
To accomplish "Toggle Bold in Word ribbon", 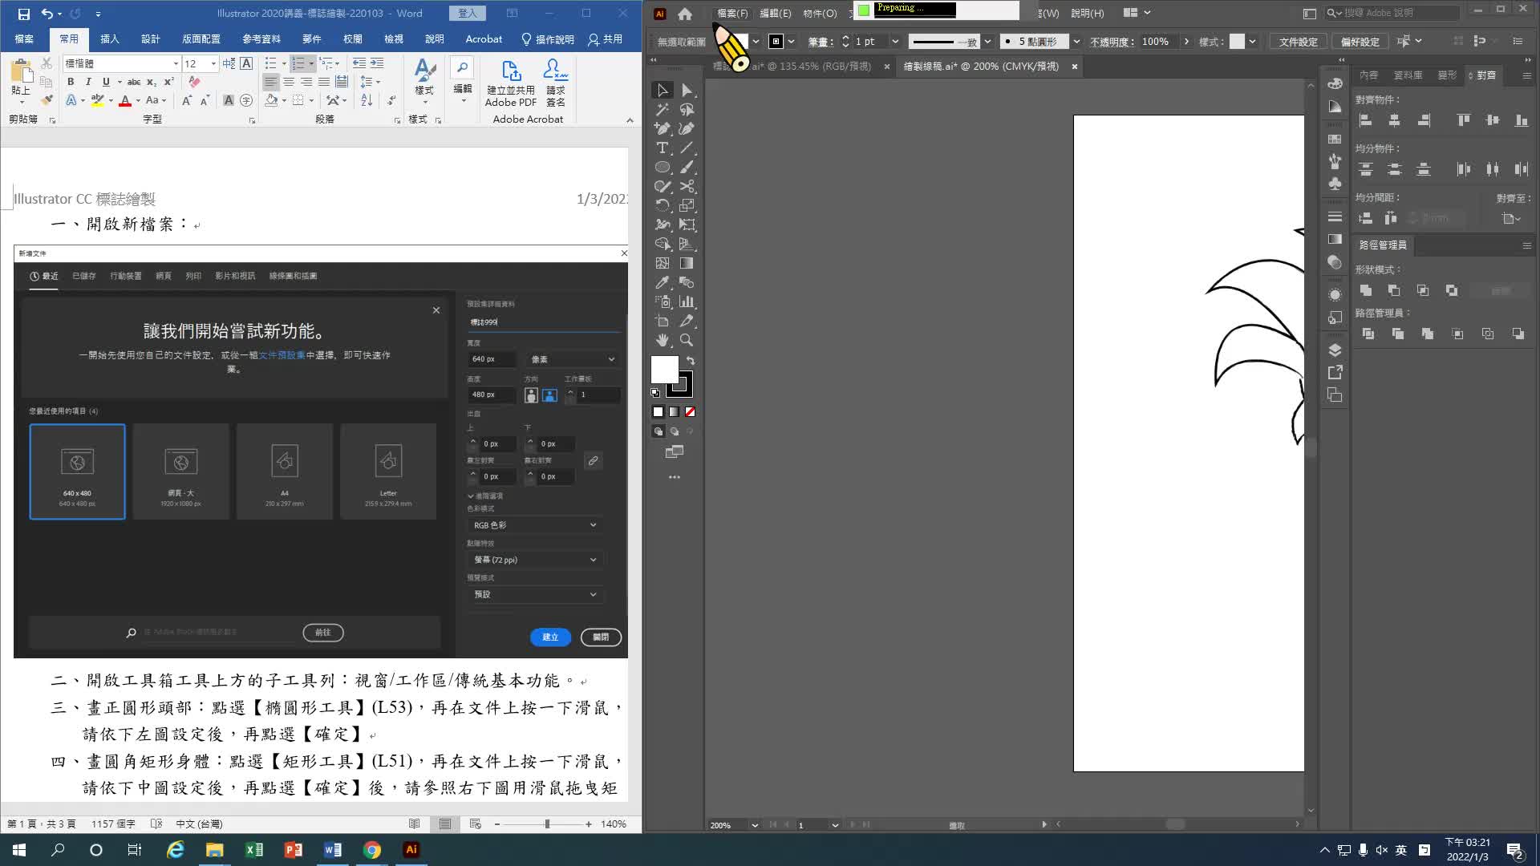I will point(71,82).
